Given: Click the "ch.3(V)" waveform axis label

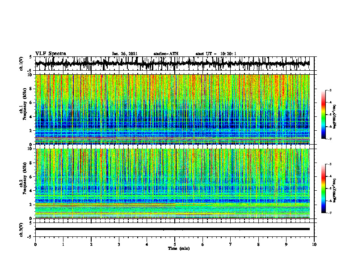Looking at the screenshot, I should coord(21,230).
